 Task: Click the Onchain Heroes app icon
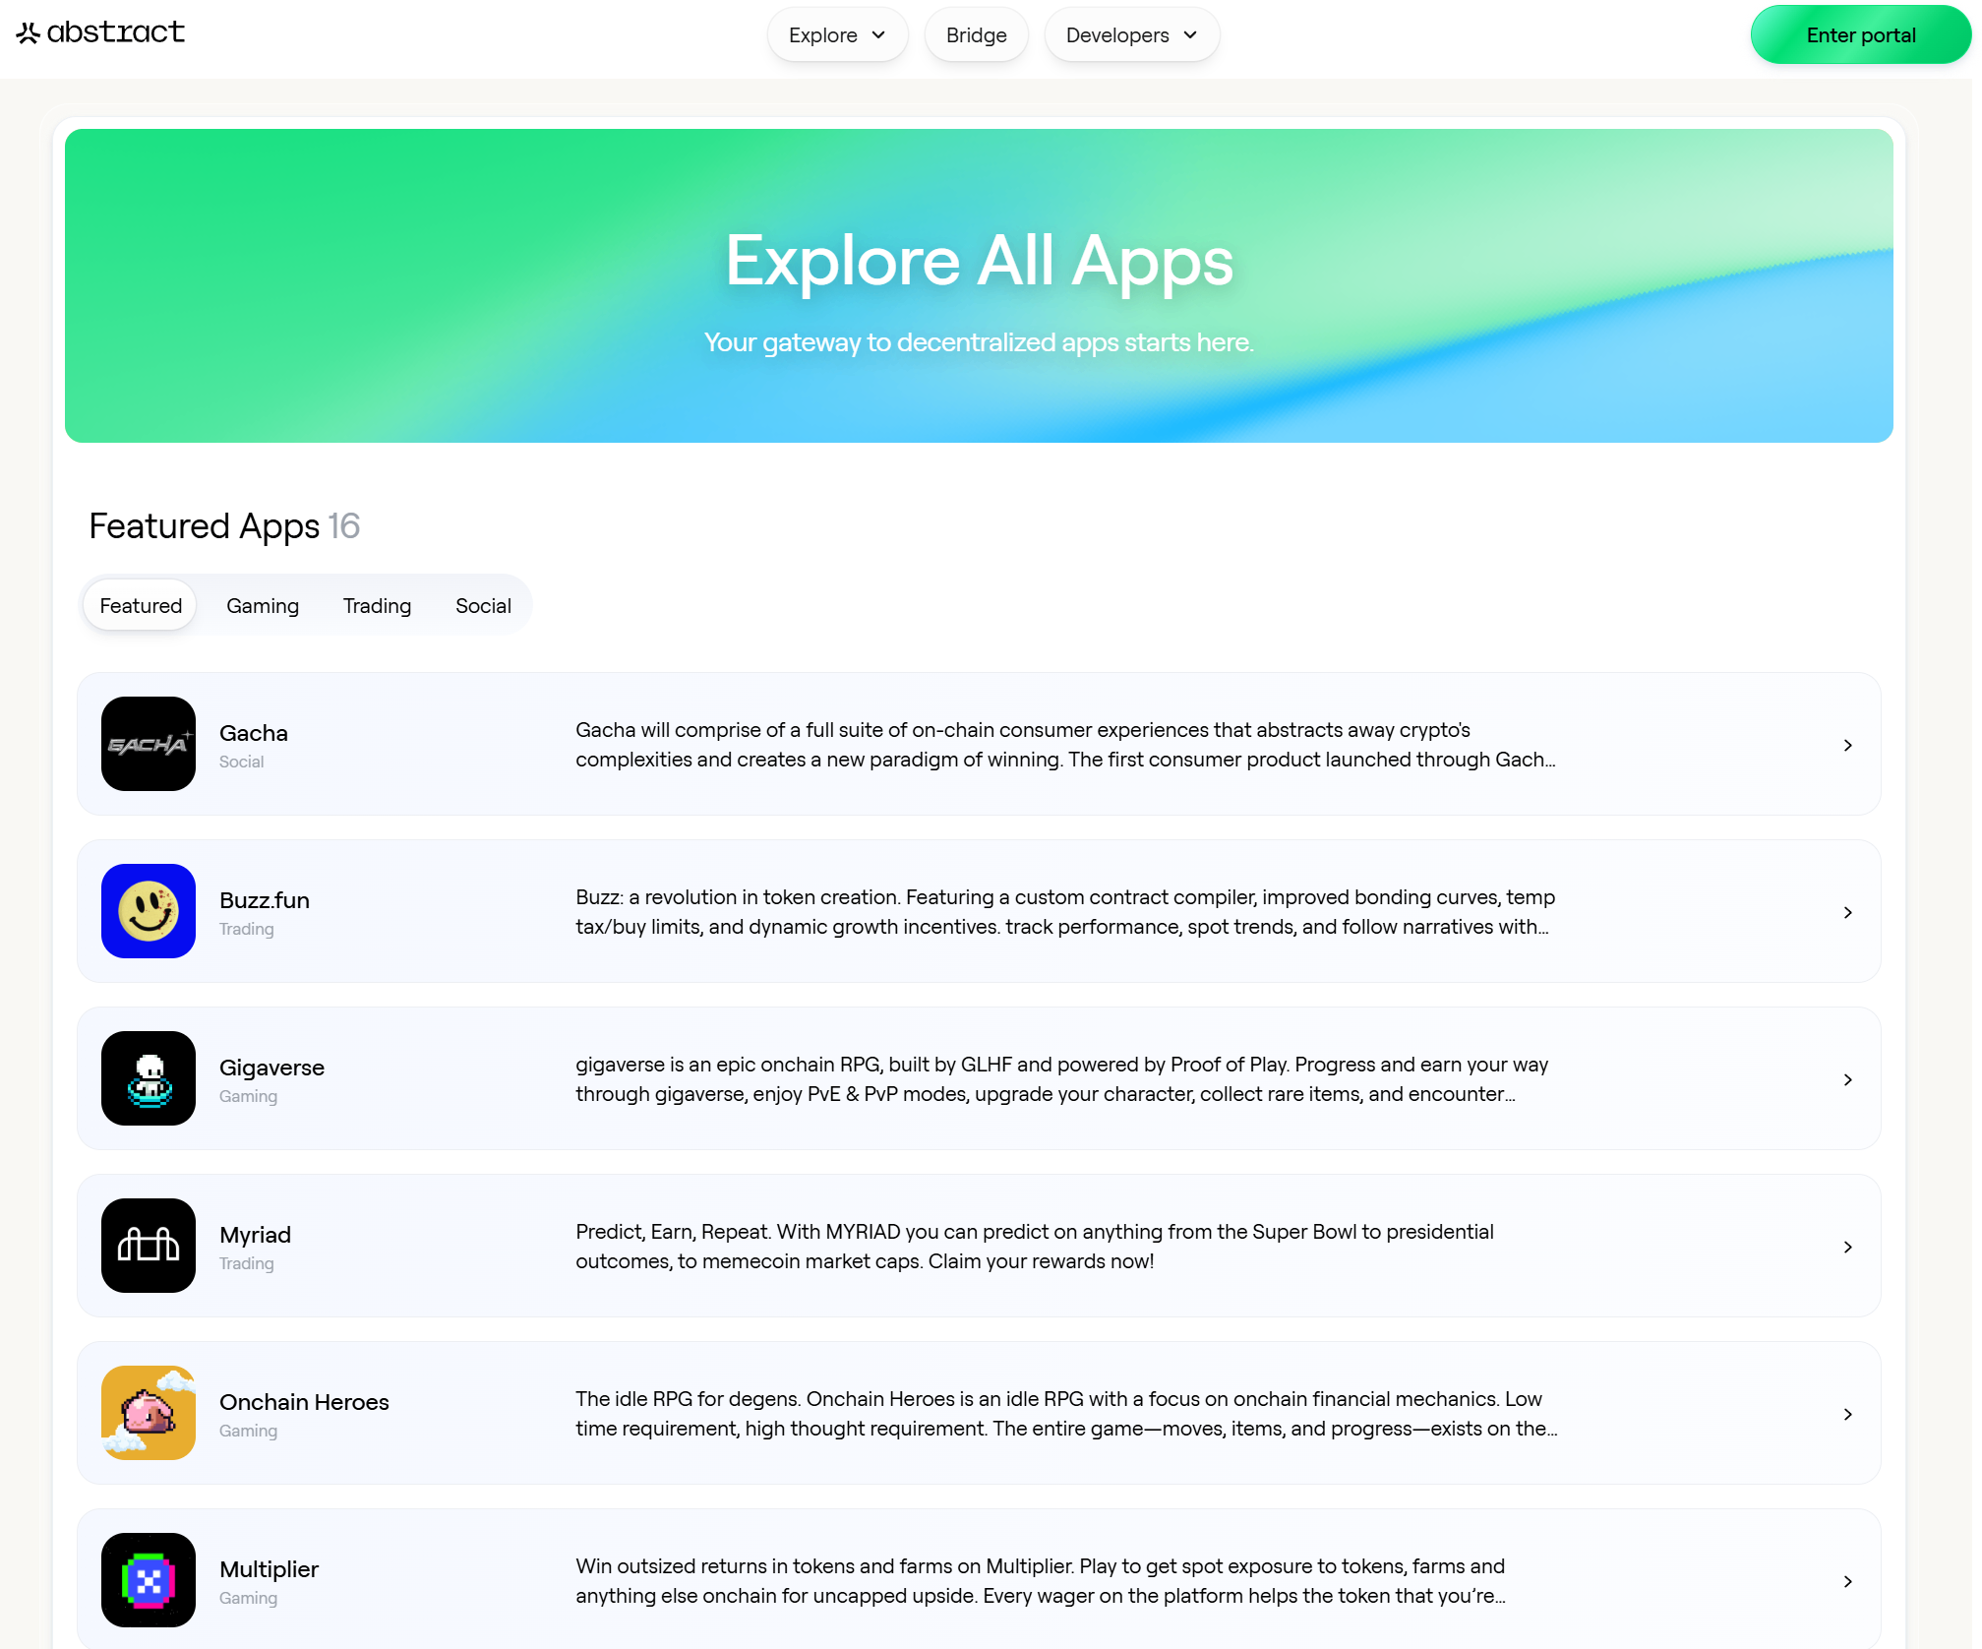pyautogui.click(x=149, y=1413)
